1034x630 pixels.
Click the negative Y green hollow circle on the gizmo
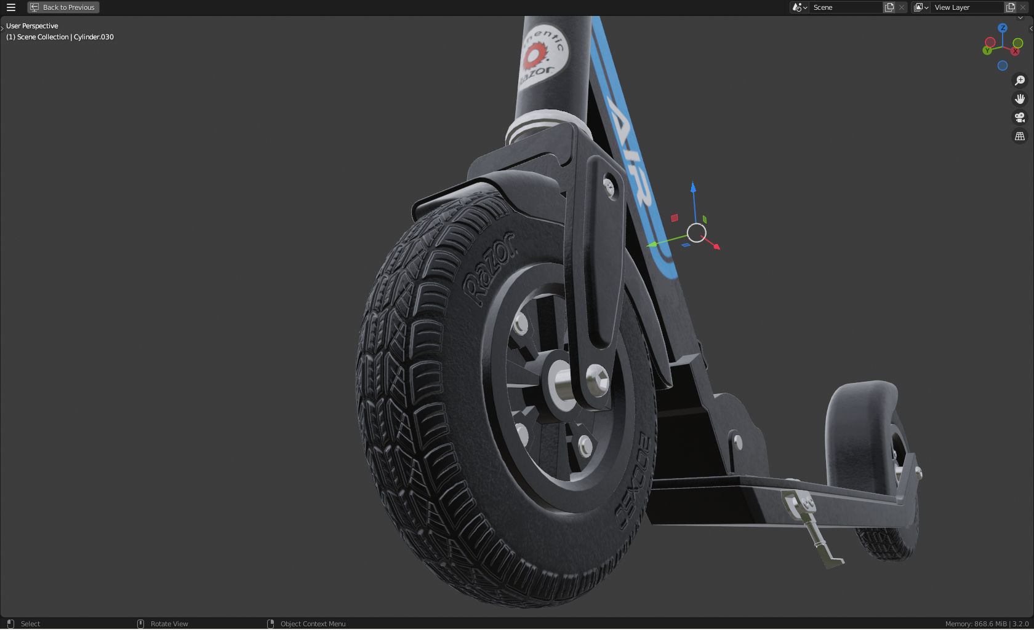(x=1018, y=43)
